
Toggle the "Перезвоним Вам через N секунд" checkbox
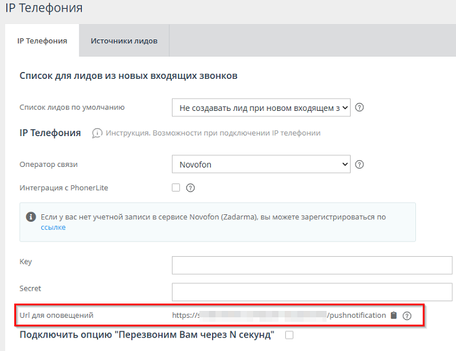289,335
